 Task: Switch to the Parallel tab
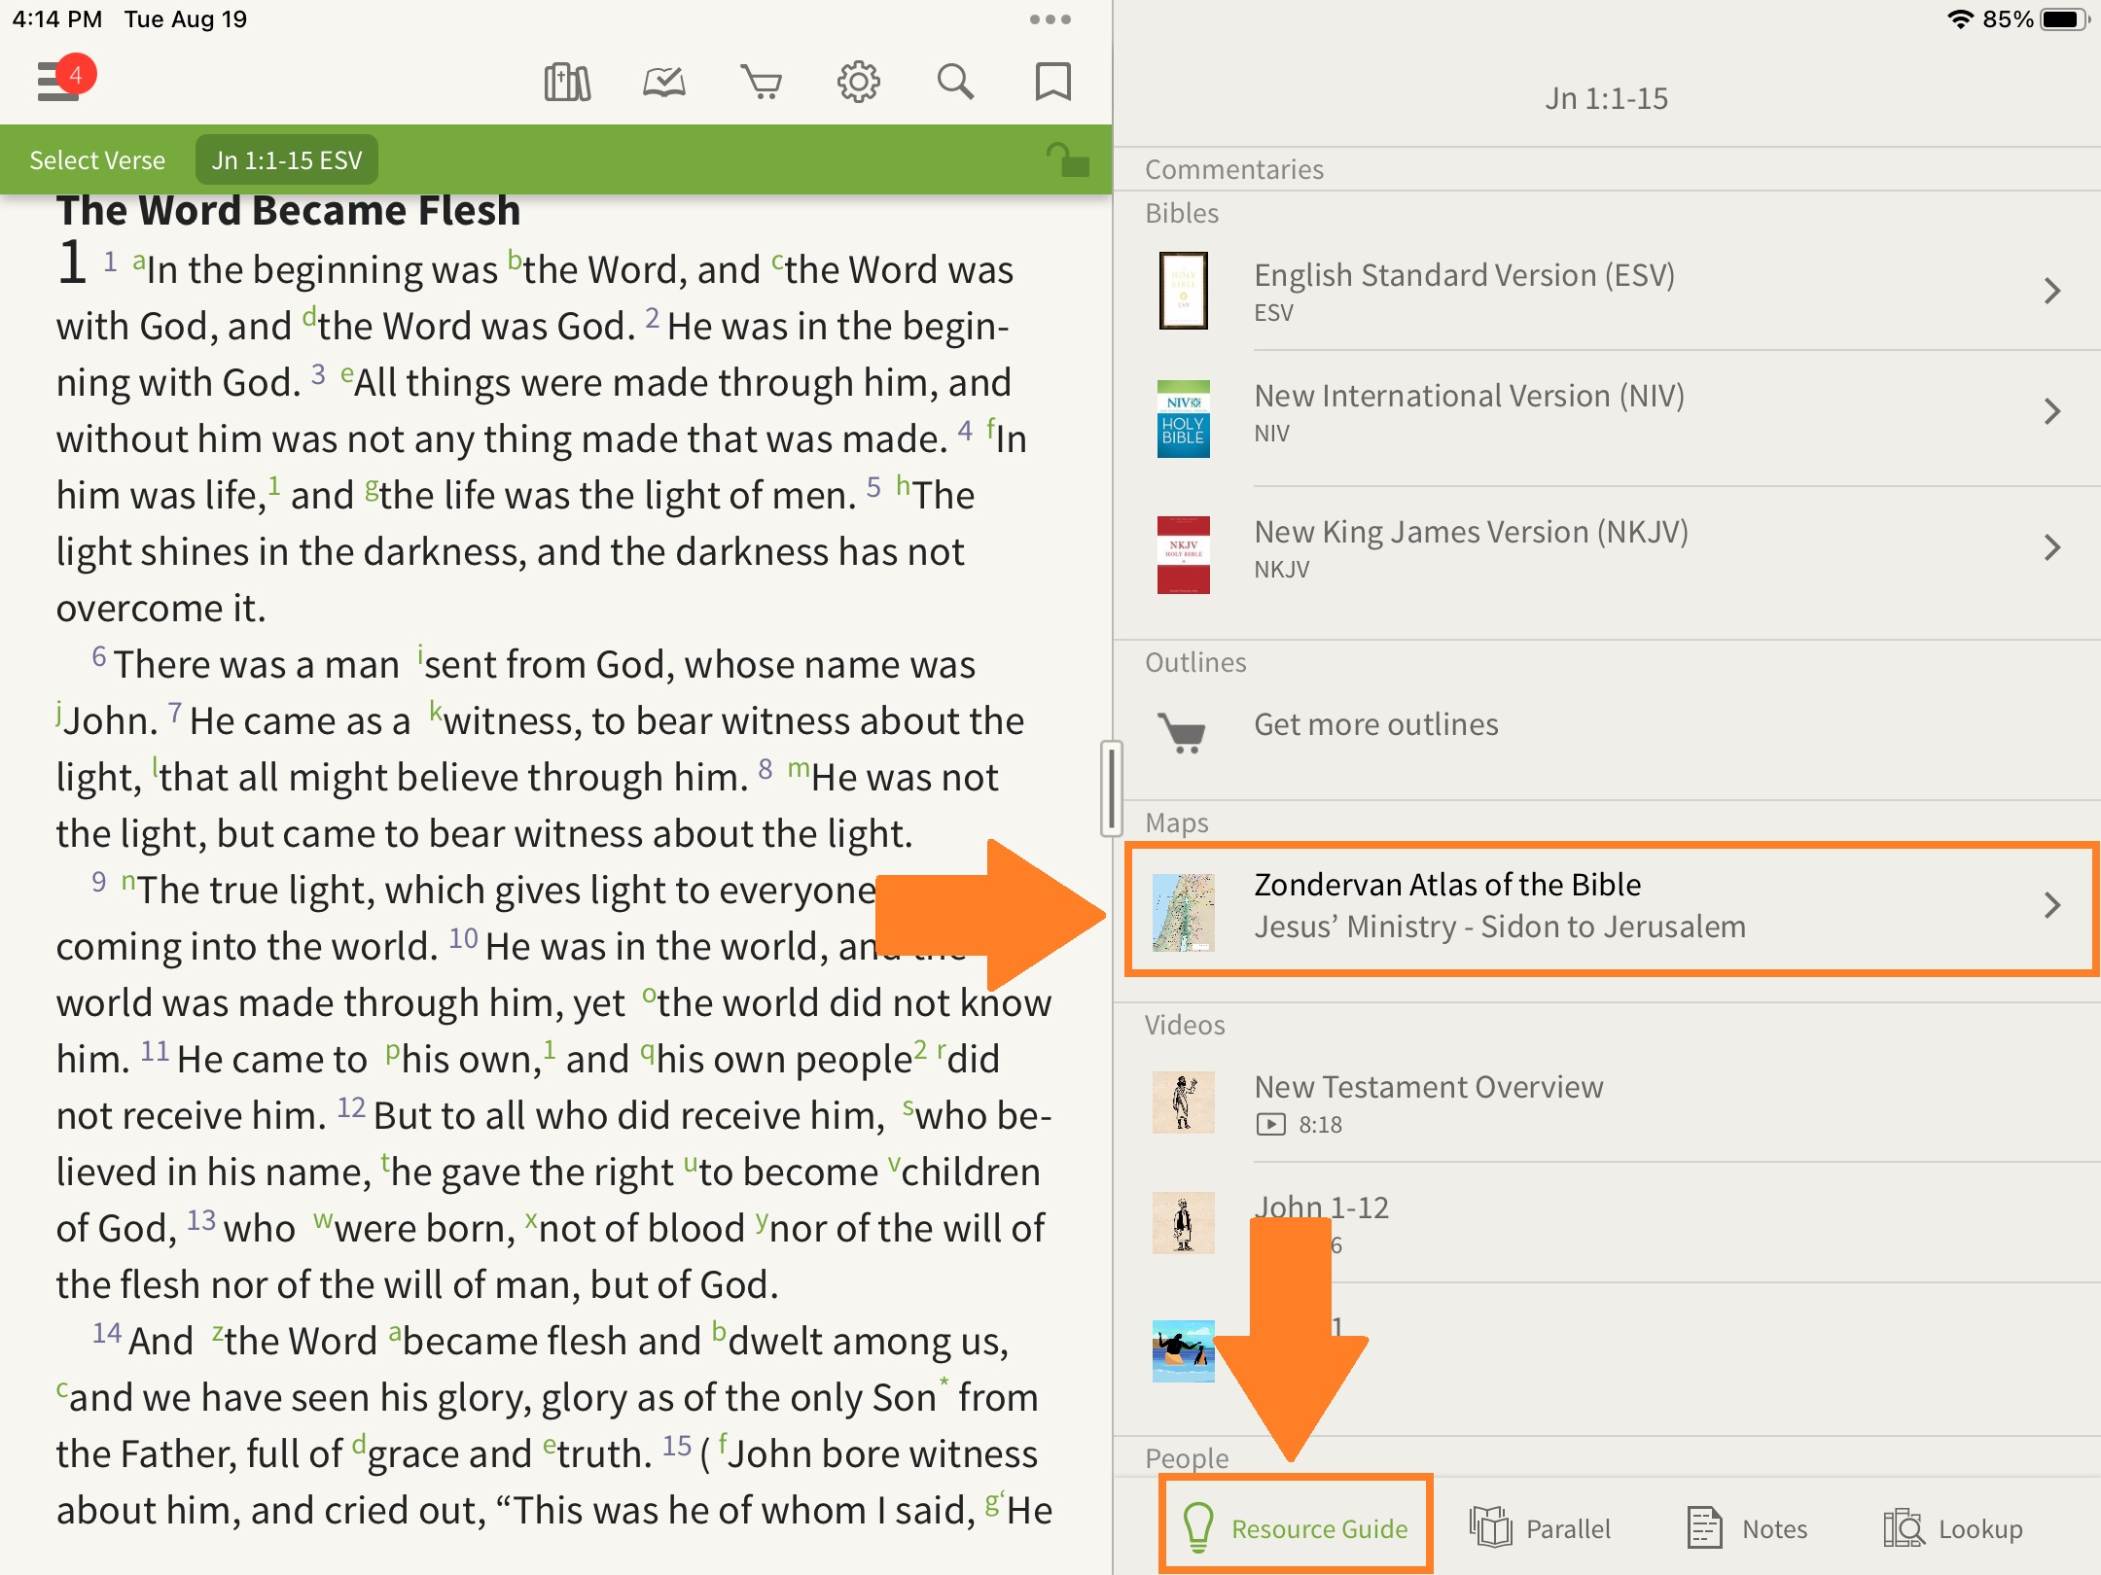pyautogui.click(x=1541, y=1528)
